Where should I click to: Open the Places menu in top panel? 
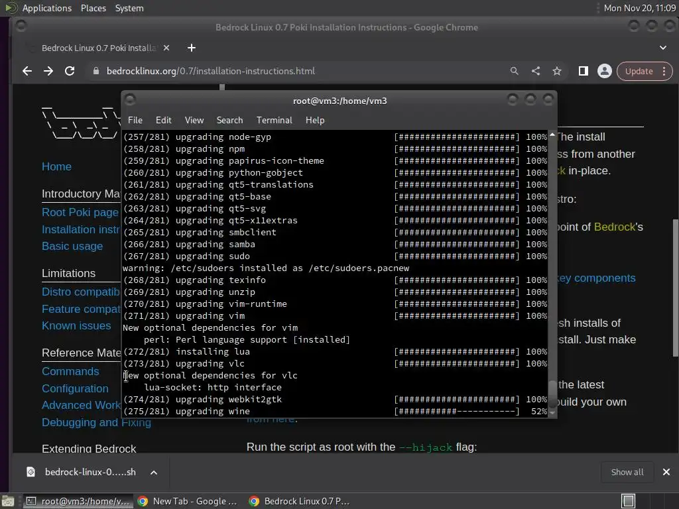(x=93, y=8)
